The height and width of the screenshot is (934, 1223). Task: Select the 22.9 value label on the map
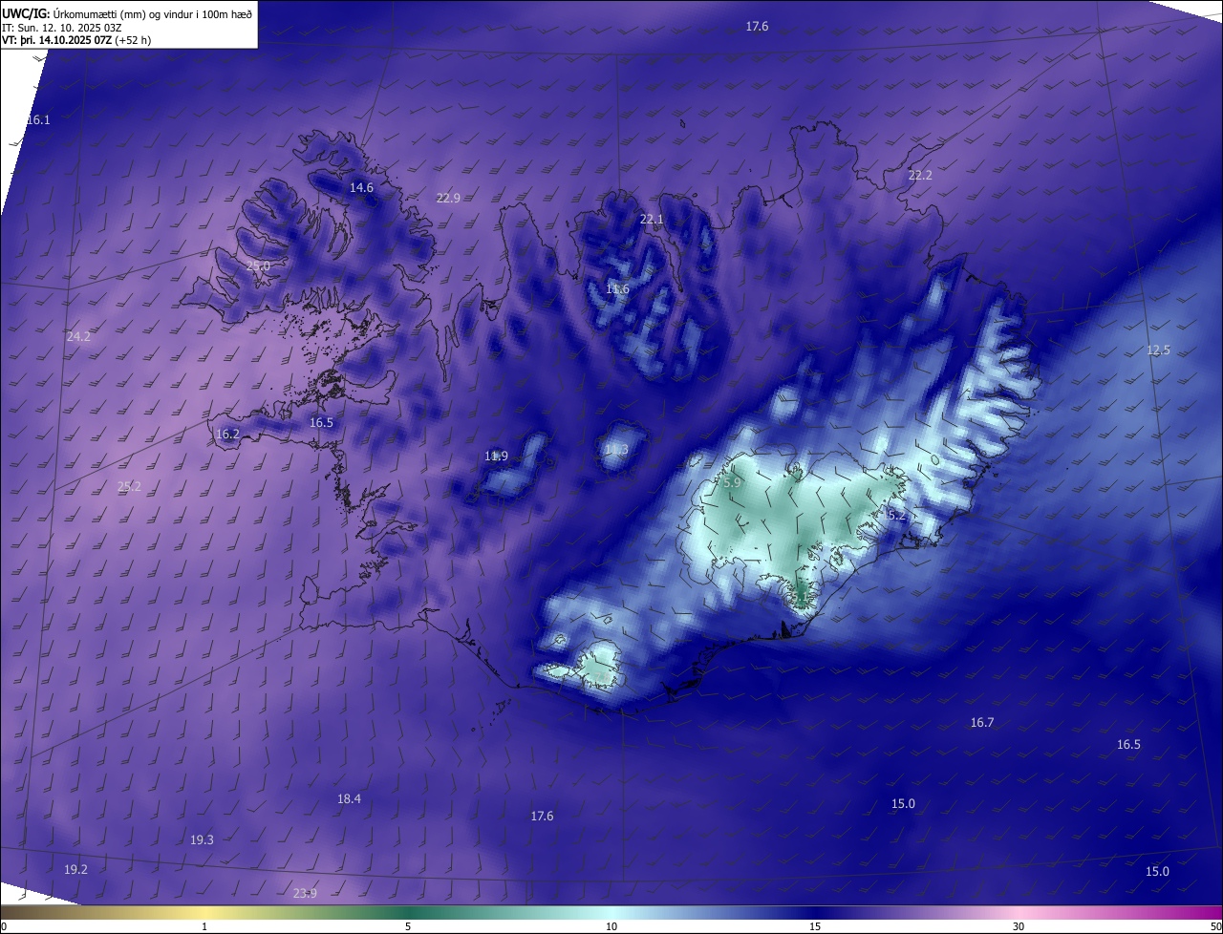pyautogui.click(x=448, y=199)
